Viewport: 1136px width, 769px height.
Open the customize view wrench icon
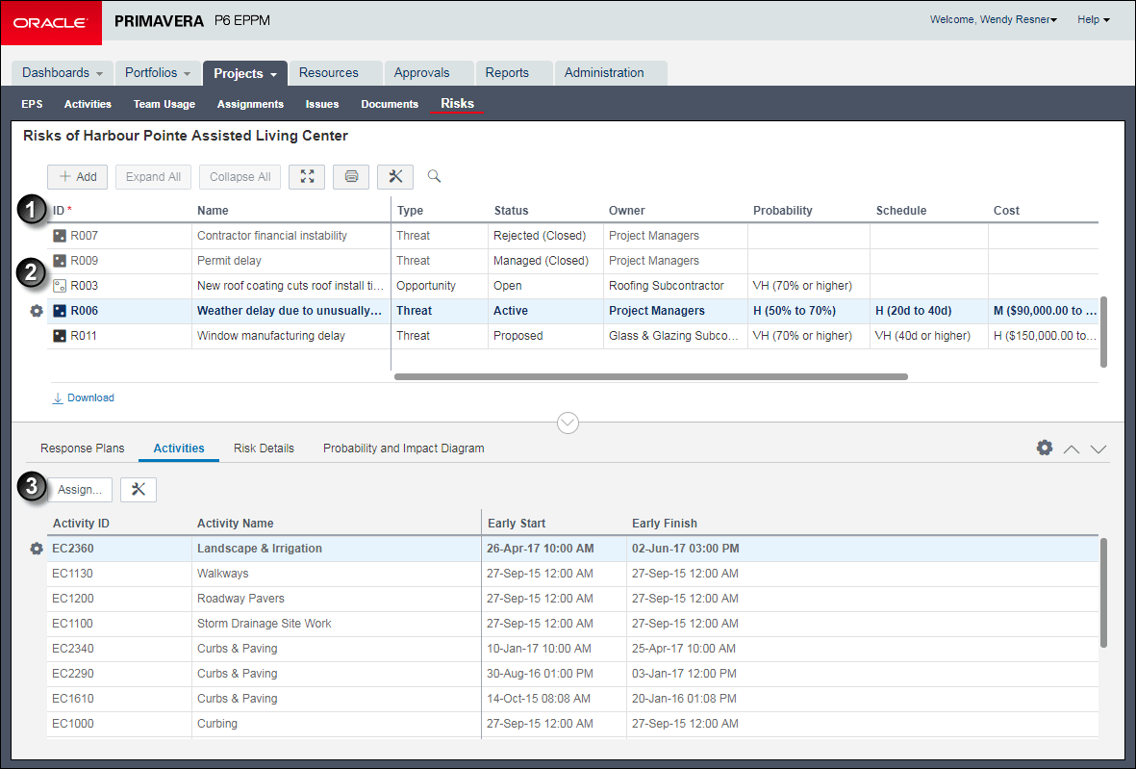pos(395,177)
